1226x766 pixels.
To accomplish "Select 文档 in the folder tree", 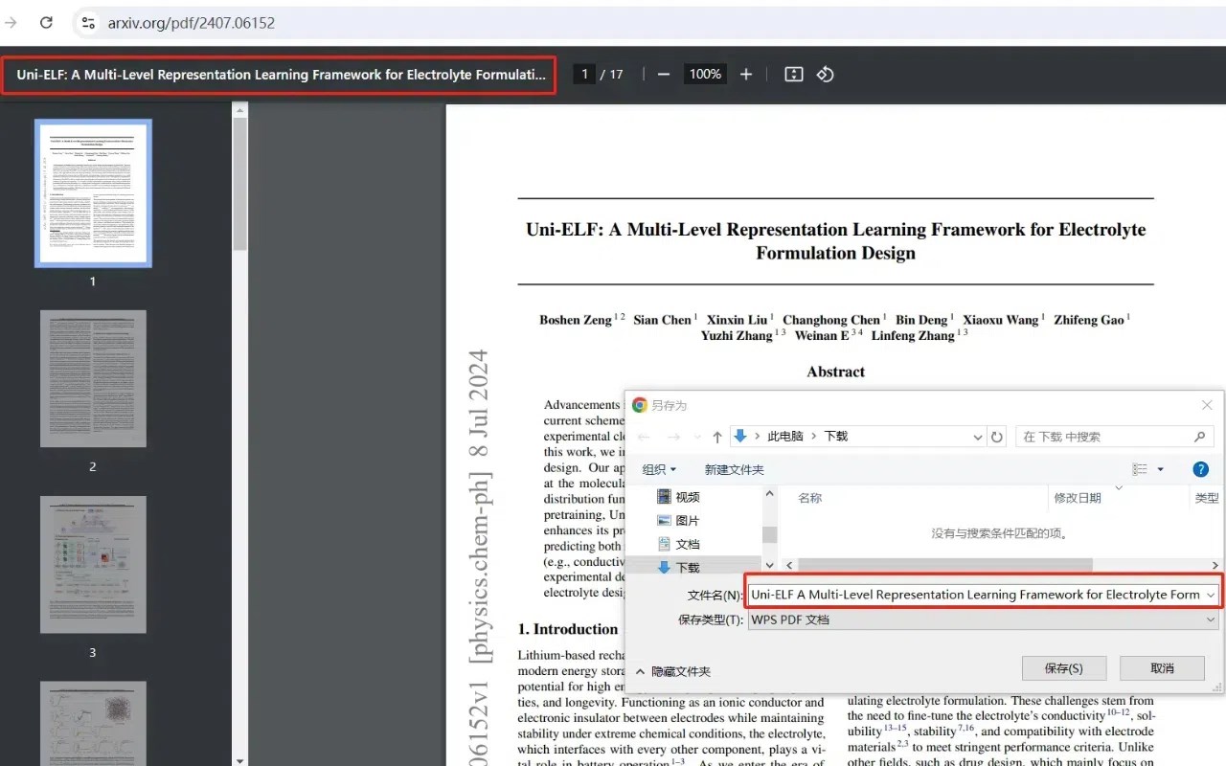I will click(x=678, y=544).
